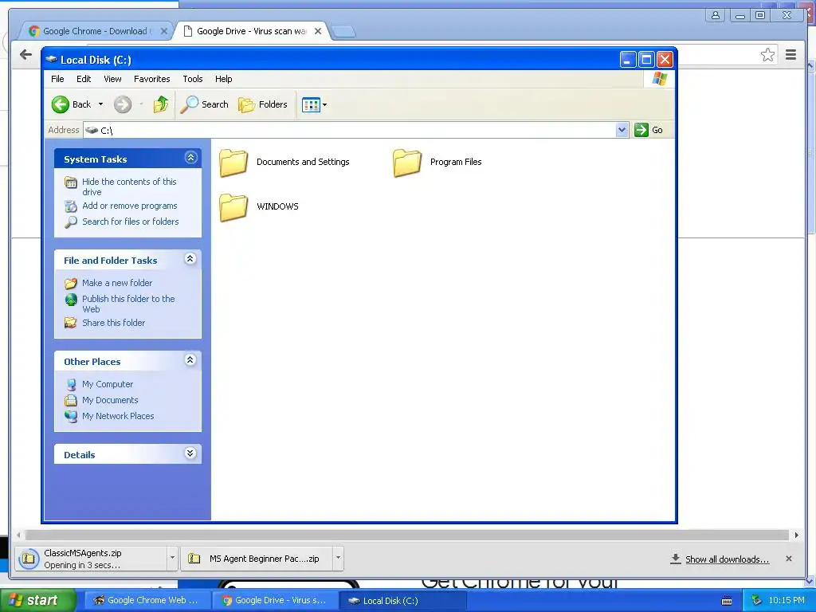The height and width of the screenshot is (612, 816).
Task: Open My Network Places link
Action: pos(118,416)
